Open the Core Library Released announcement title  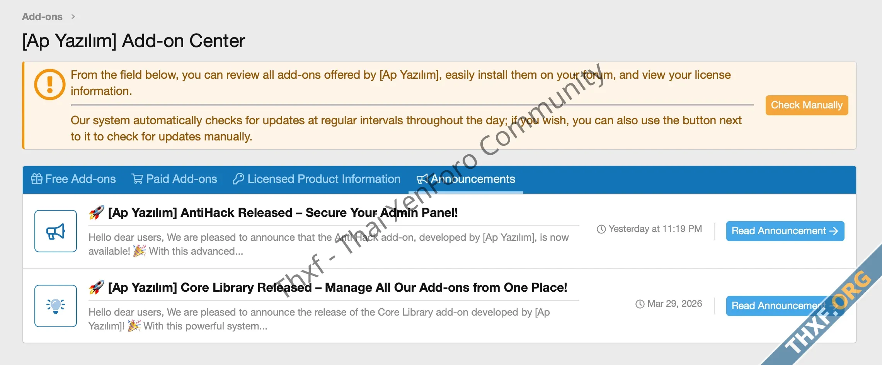(337, 287)
